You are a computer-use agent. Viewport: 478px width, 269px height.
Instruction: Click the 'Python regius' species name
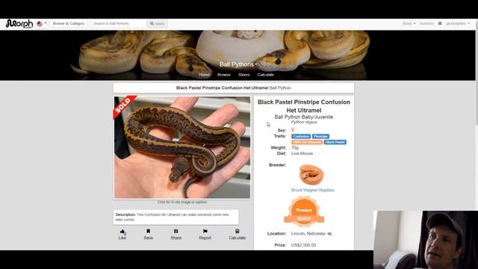[304, 123]
